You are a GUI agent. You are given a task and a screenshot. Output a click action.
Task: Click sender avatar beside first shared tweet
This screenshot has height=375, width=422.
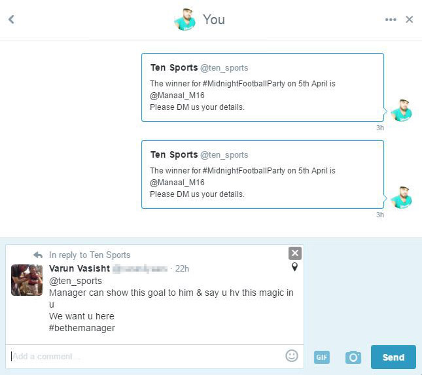pos(400,110)
